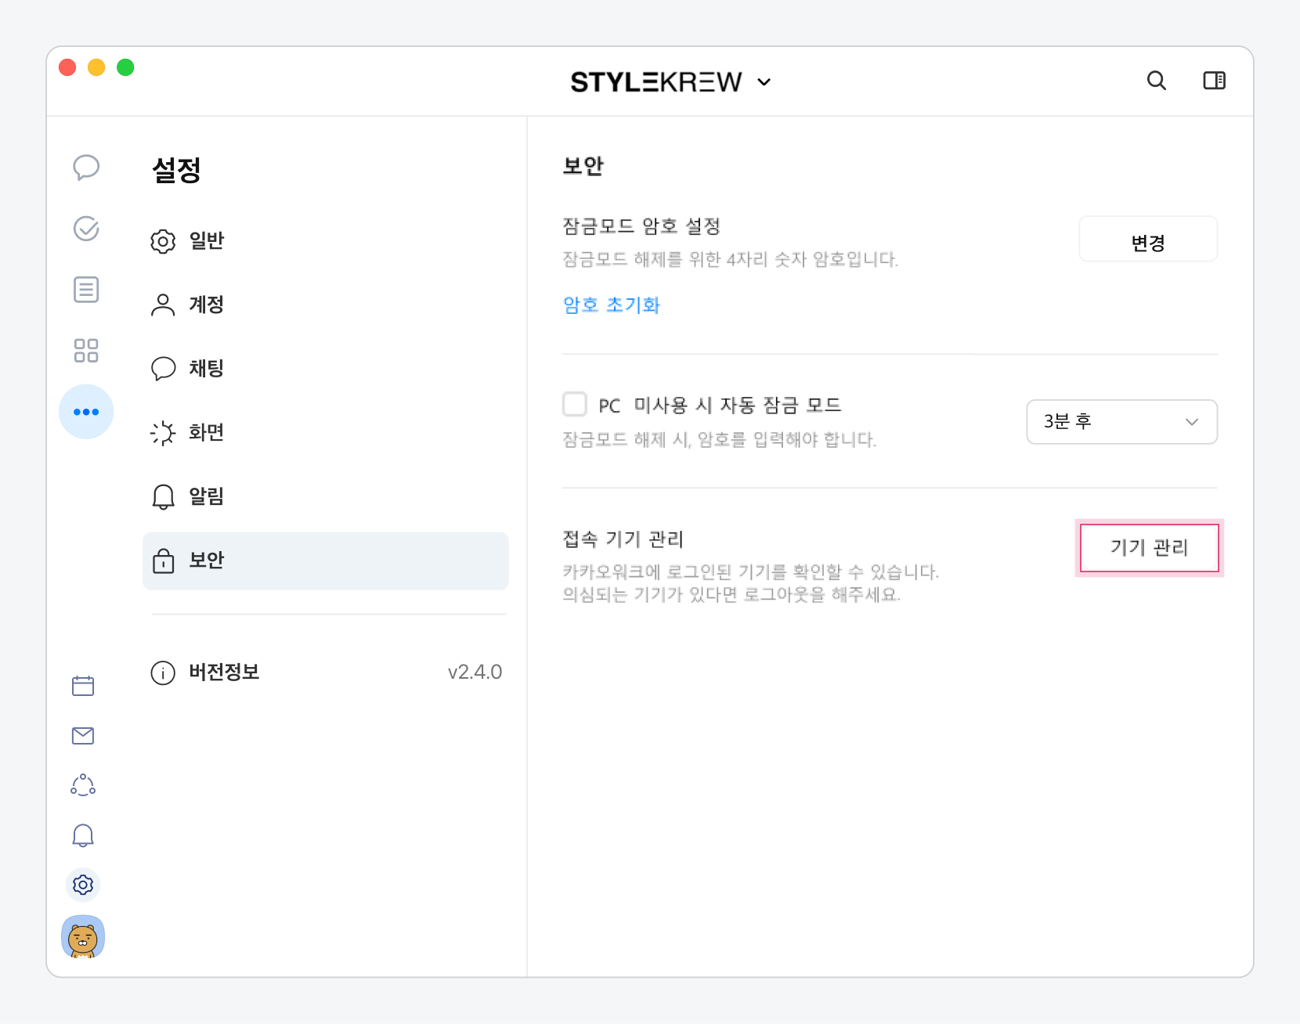Open the document board icon in sidebar

tap(86, 290)
